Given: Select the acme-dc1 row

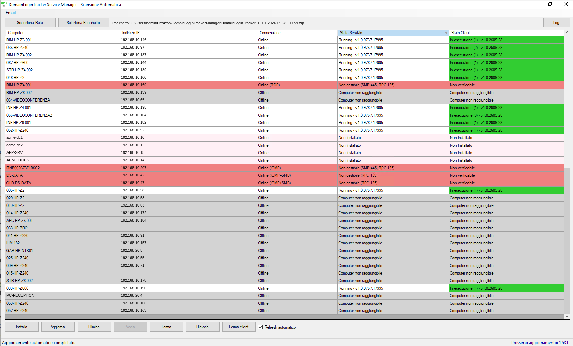Looking at the screenshot, I should [284, 138].
